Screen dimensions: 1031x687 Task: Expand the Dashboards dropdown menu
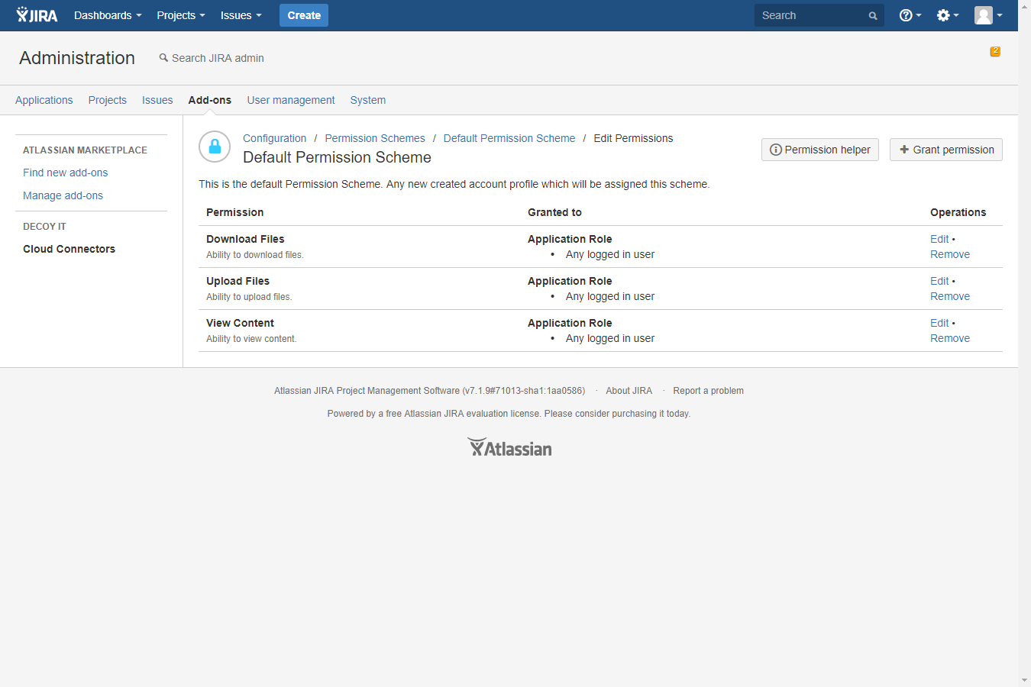click(x=108, y=15)
